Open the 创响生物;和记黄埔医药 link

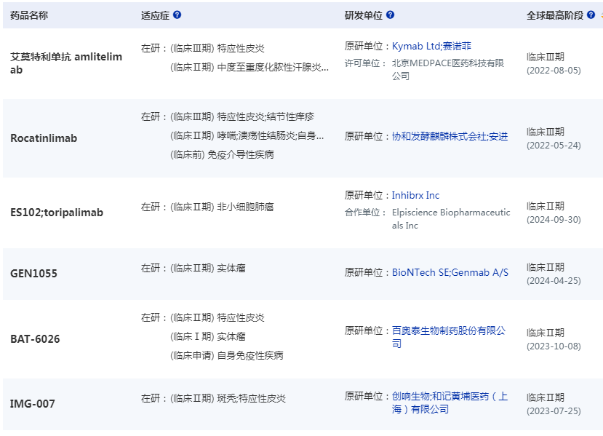pos(450,403)
